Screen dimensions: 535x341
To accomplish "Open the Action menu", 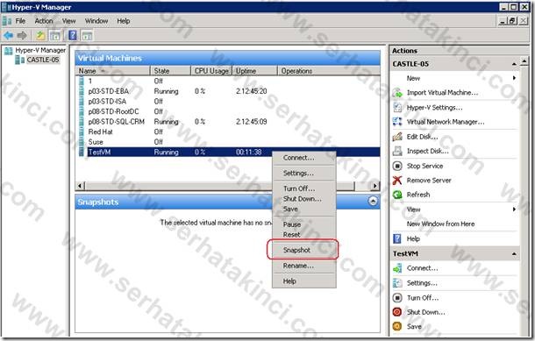I will [x=44, y=21].
